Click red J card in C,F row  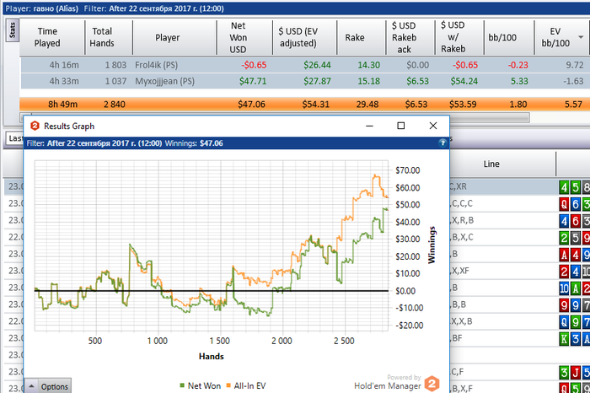[576, 373]
